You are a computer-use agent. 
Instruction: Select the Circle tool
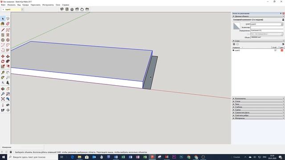[3, 40]
